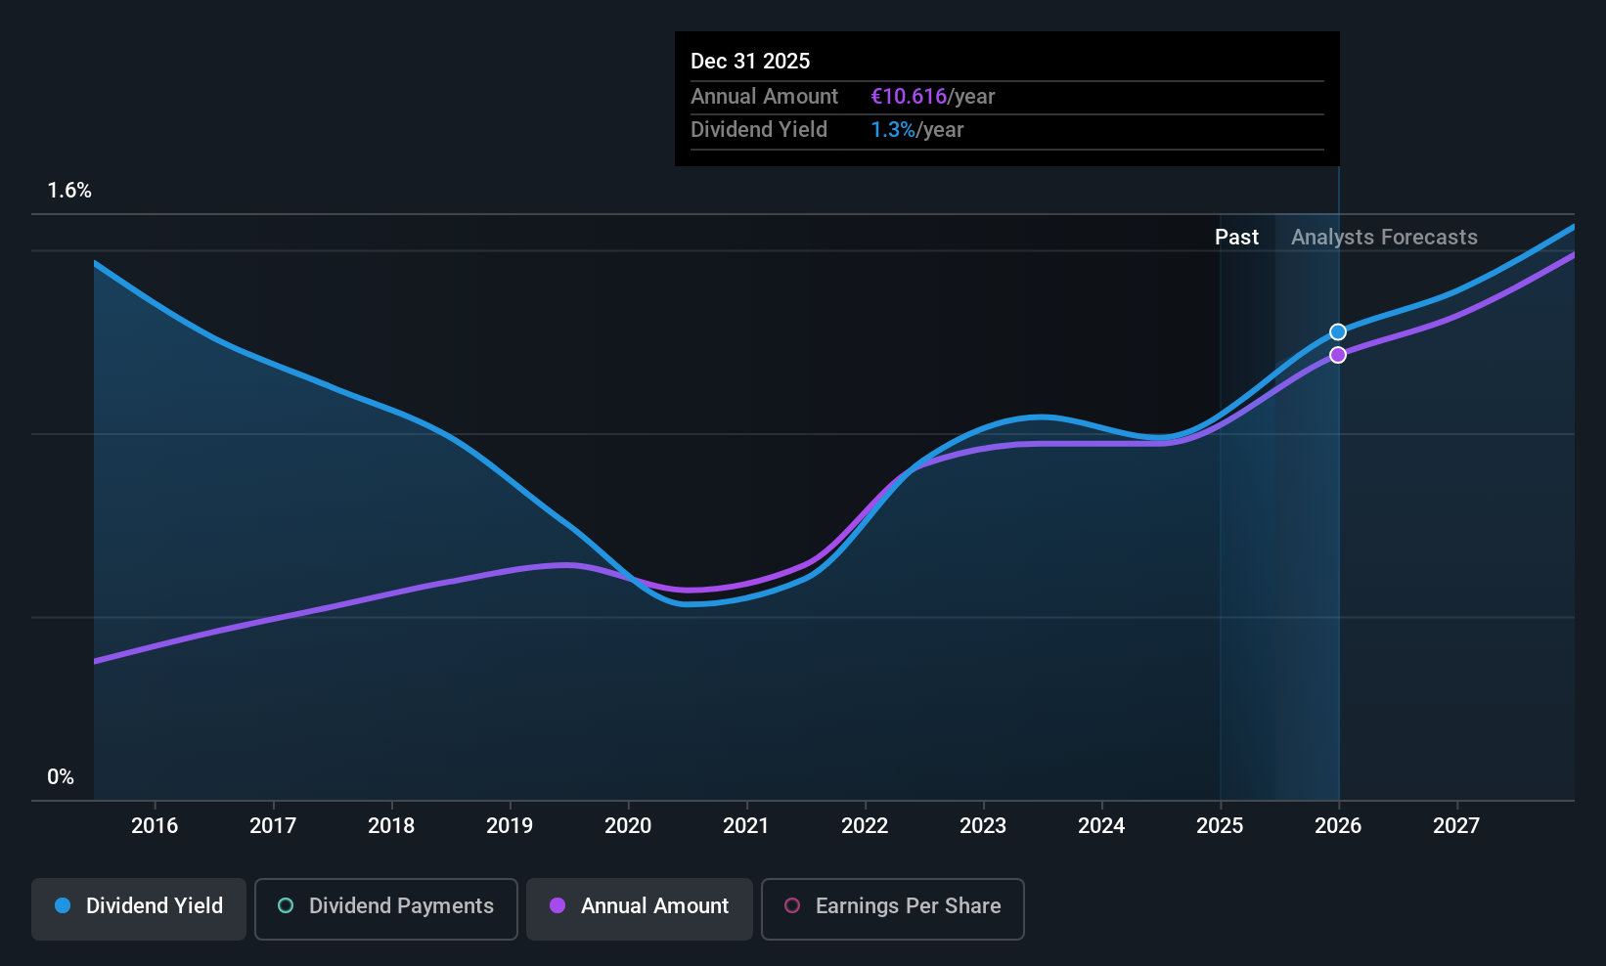Select the 2023 label on the time axis
Image resolution: width=1606 pixels, height=966 pixels.
[983, 826]
